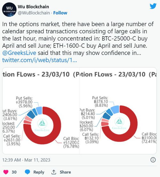The image size is (160, 177).
Task: Click the light blue Put Sells segment in right chart
Action: (115, 109)
